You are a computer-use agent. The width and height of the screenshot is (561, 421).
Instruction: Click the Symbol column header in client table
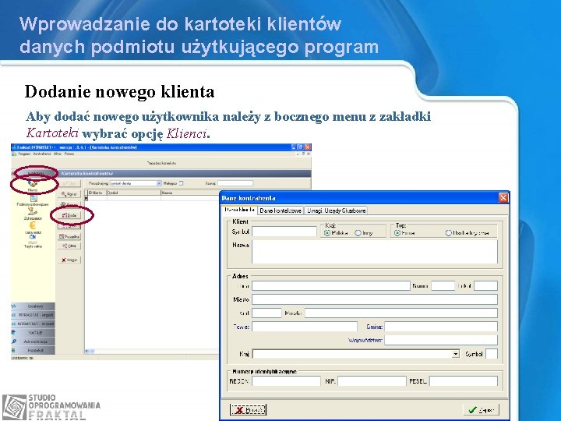133,193
